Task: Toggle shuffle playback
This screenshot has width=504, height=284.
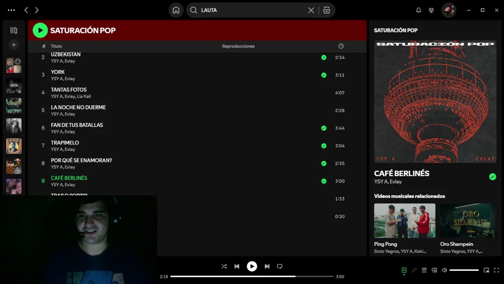Action: 224,266
